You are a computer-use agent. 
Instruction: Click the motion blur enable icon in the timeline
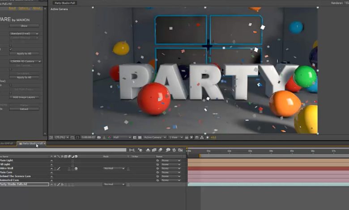[x=161, y=150]
